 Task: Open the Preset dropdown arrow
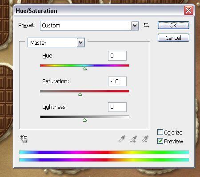click(x=135, y=26)
